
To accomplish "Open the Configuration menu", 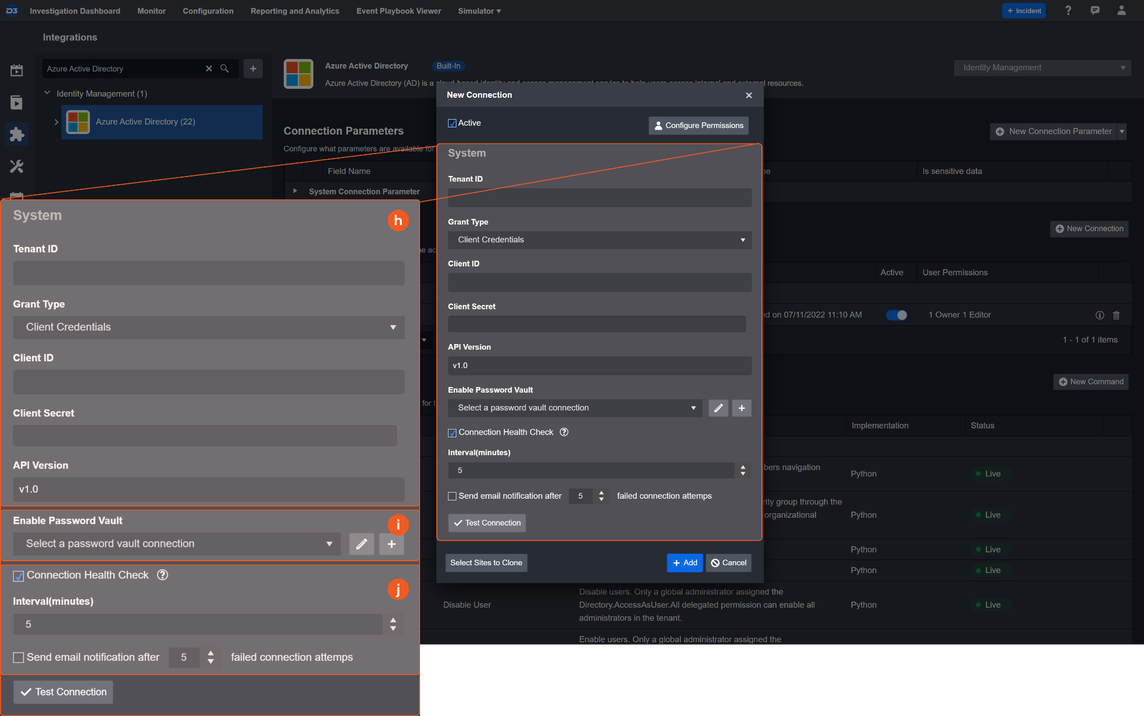I will (208, 11).
